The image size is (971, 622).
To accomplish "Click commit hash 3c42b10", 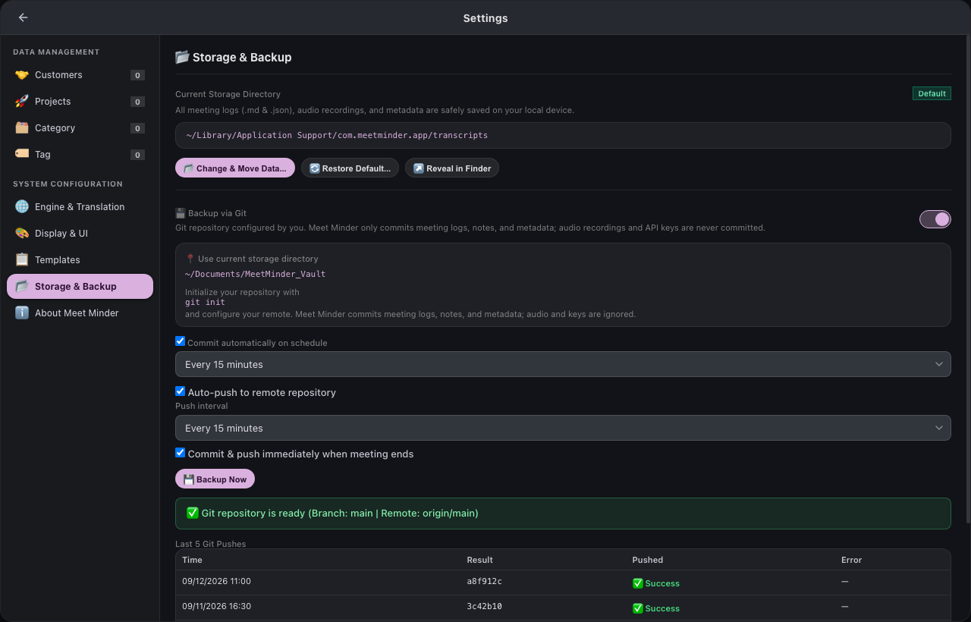I will [x=484, y=607].
